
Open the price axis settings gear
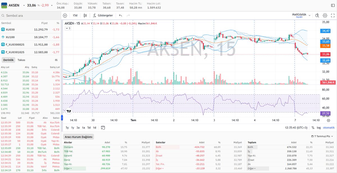329,120
